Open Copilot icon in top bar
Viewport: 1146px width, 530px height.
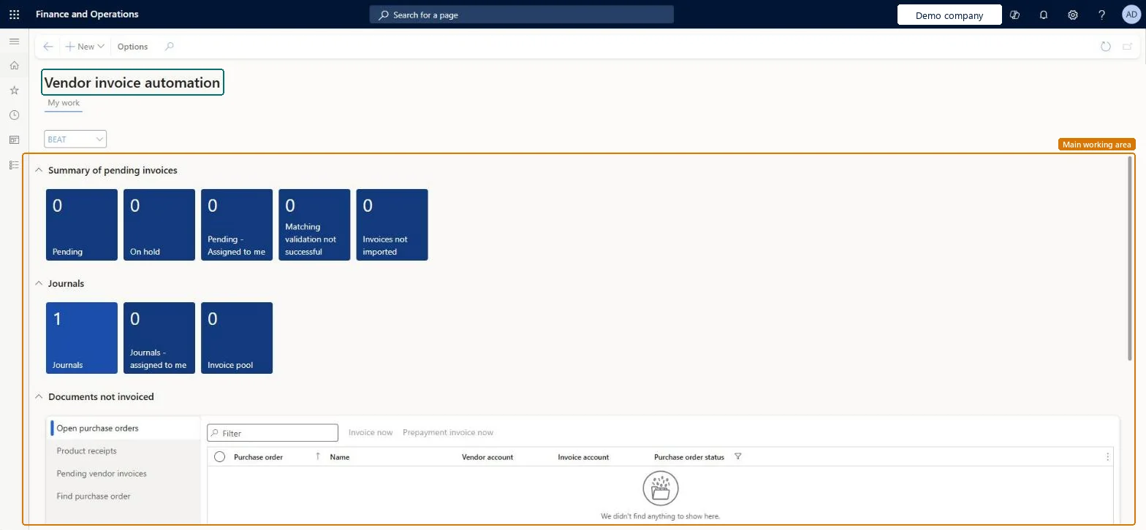[x=1014, y=15]
